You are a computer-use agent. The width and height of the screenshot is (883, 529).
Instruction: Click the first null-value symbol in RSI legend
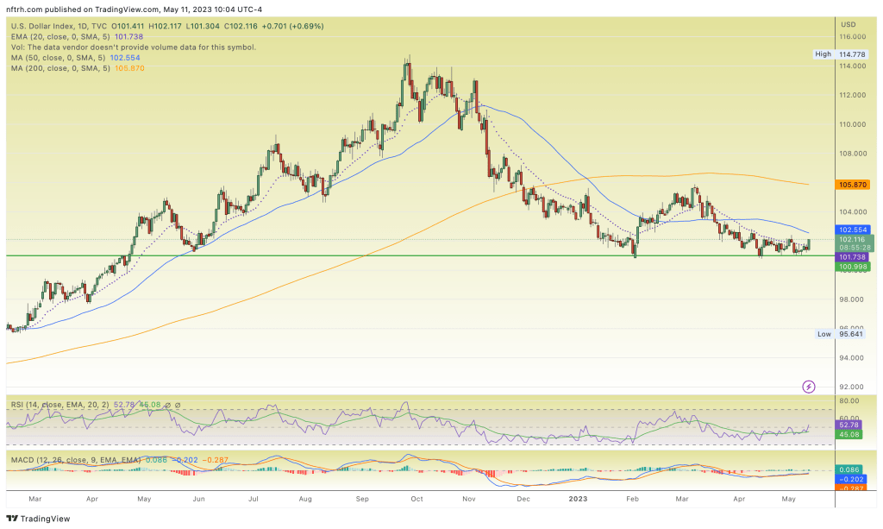(169, 403)
